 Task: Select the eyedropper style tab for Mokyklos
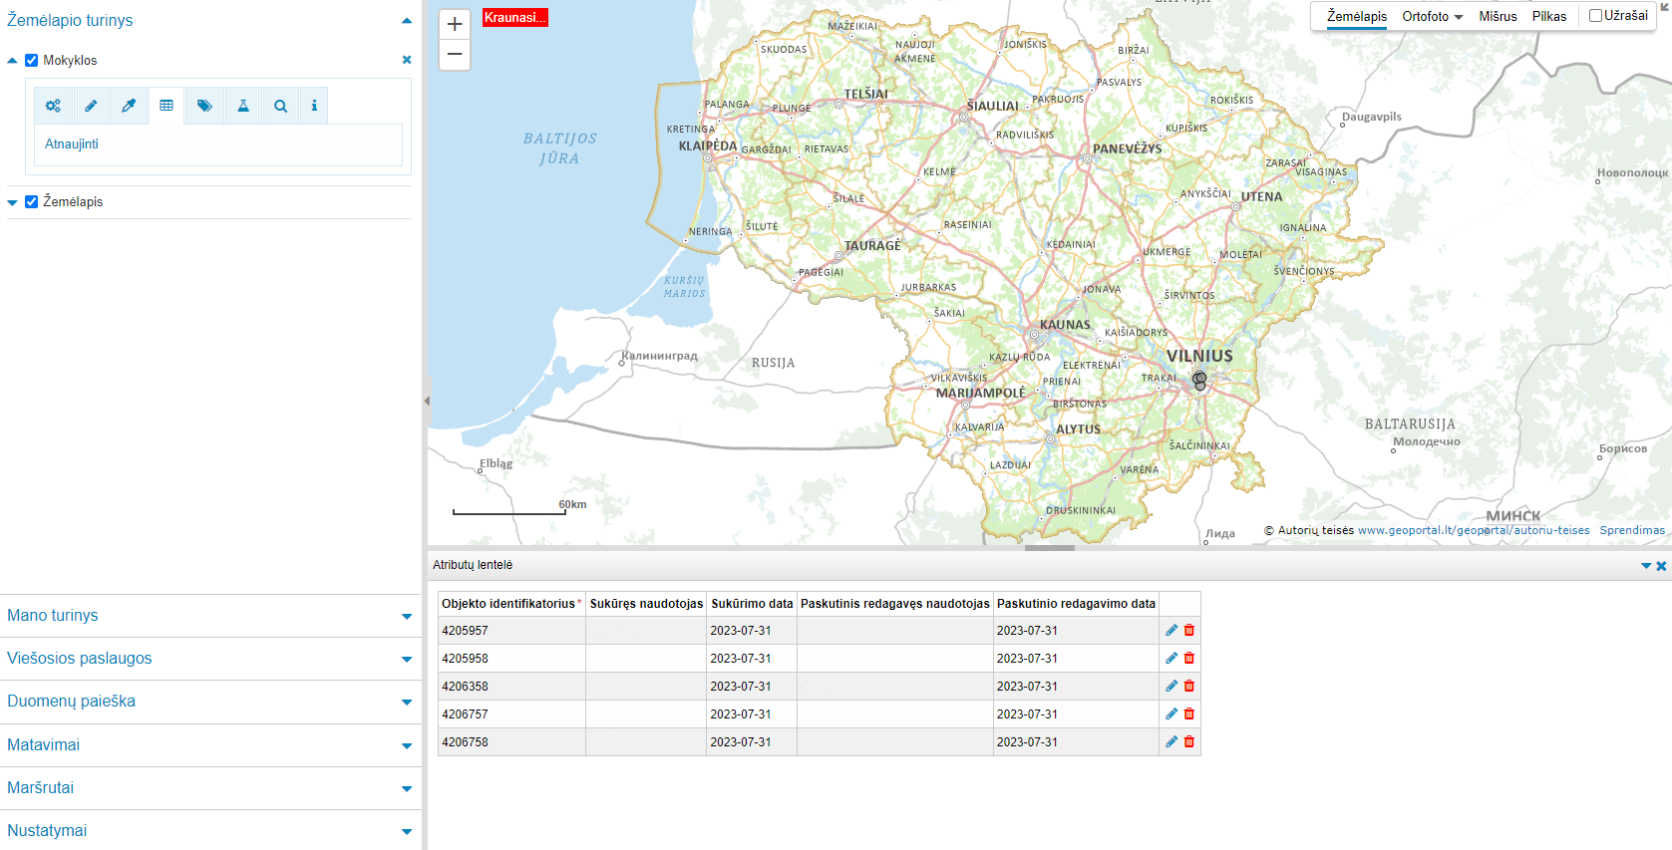[129, 106]
